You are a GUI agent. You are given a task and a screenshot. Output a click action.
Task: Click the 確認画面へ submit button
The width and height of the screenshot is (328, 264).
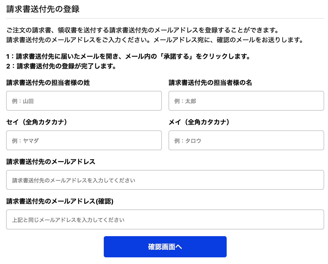165,246
